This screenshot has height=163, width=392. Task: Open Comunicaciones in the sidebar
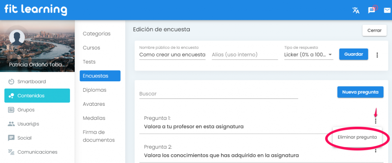point(37,152)
